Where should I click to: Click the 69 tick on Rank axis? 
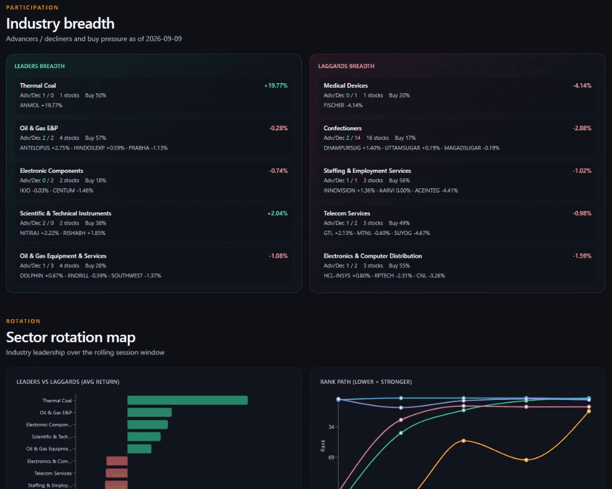pos(331,457)
